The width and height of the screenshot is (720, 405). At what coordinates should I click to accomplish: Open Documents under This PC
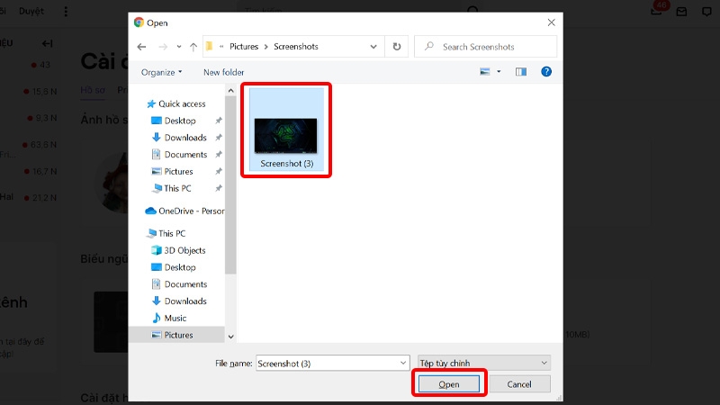pos(179,284)
